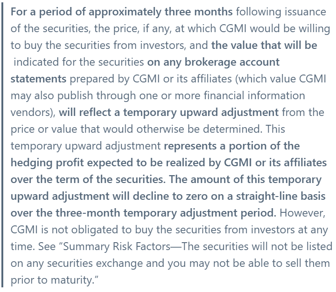This screenshot has width=336, height=292.
Task: Click the quoted reference 'Summary Risk Factors'
Action: 117,247
